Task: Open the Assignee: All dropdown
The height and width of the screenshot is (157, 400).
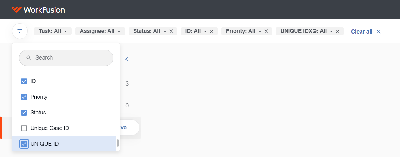Action: coord(100,31)
